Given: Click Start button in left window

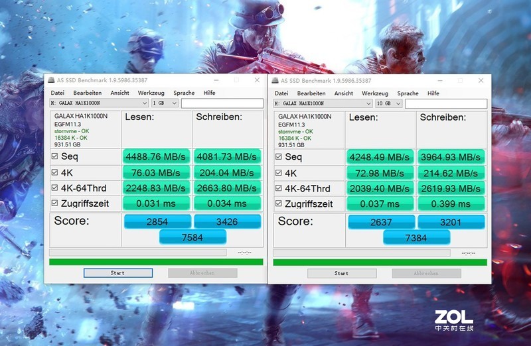Looking at the screenshot, I should (x=118, y=273).
